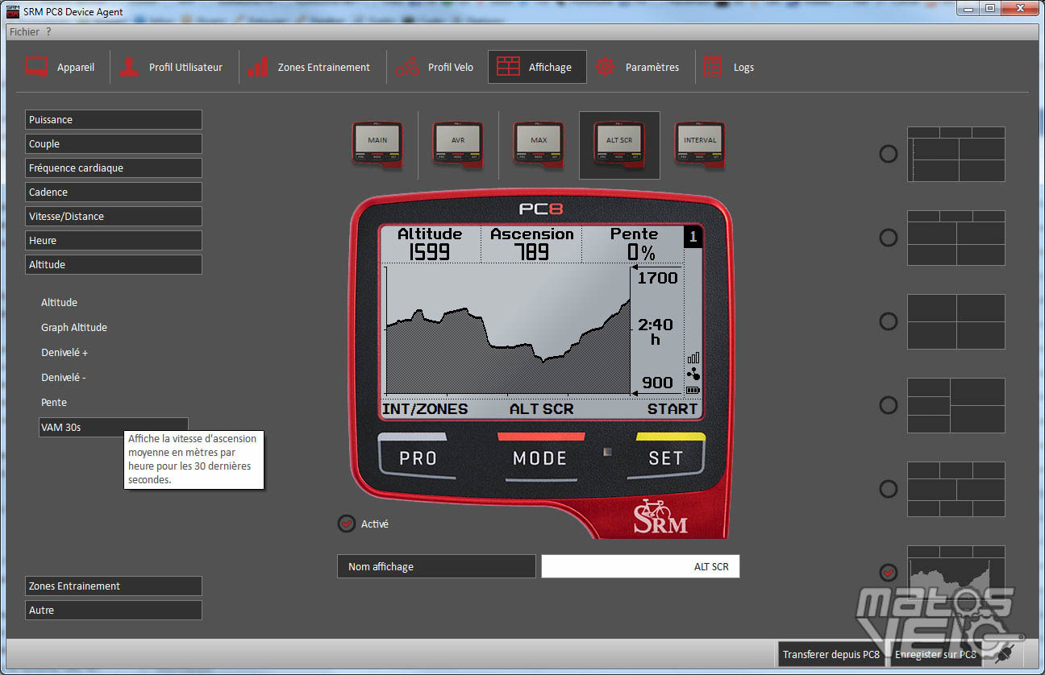1045x675 pixels.
Task: Expand the Puissance category
Action: click(114, 120)
